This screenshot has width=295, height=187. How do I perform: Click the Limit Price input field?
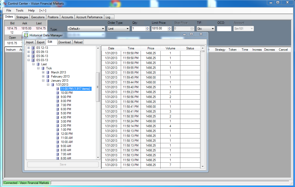click(x=160, y=28)
